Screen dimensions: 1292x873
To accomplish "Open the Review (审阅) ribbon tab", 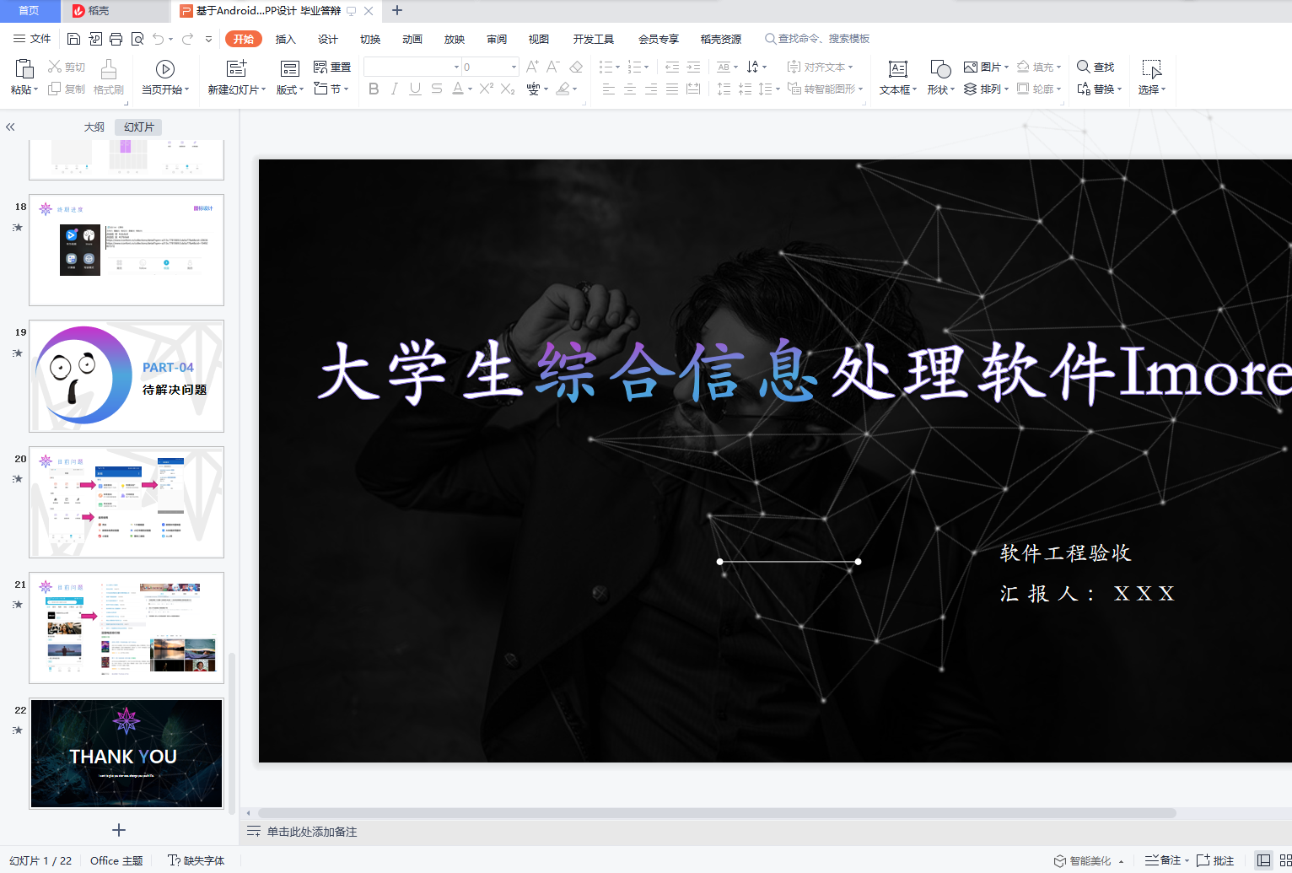I will 497,39.
